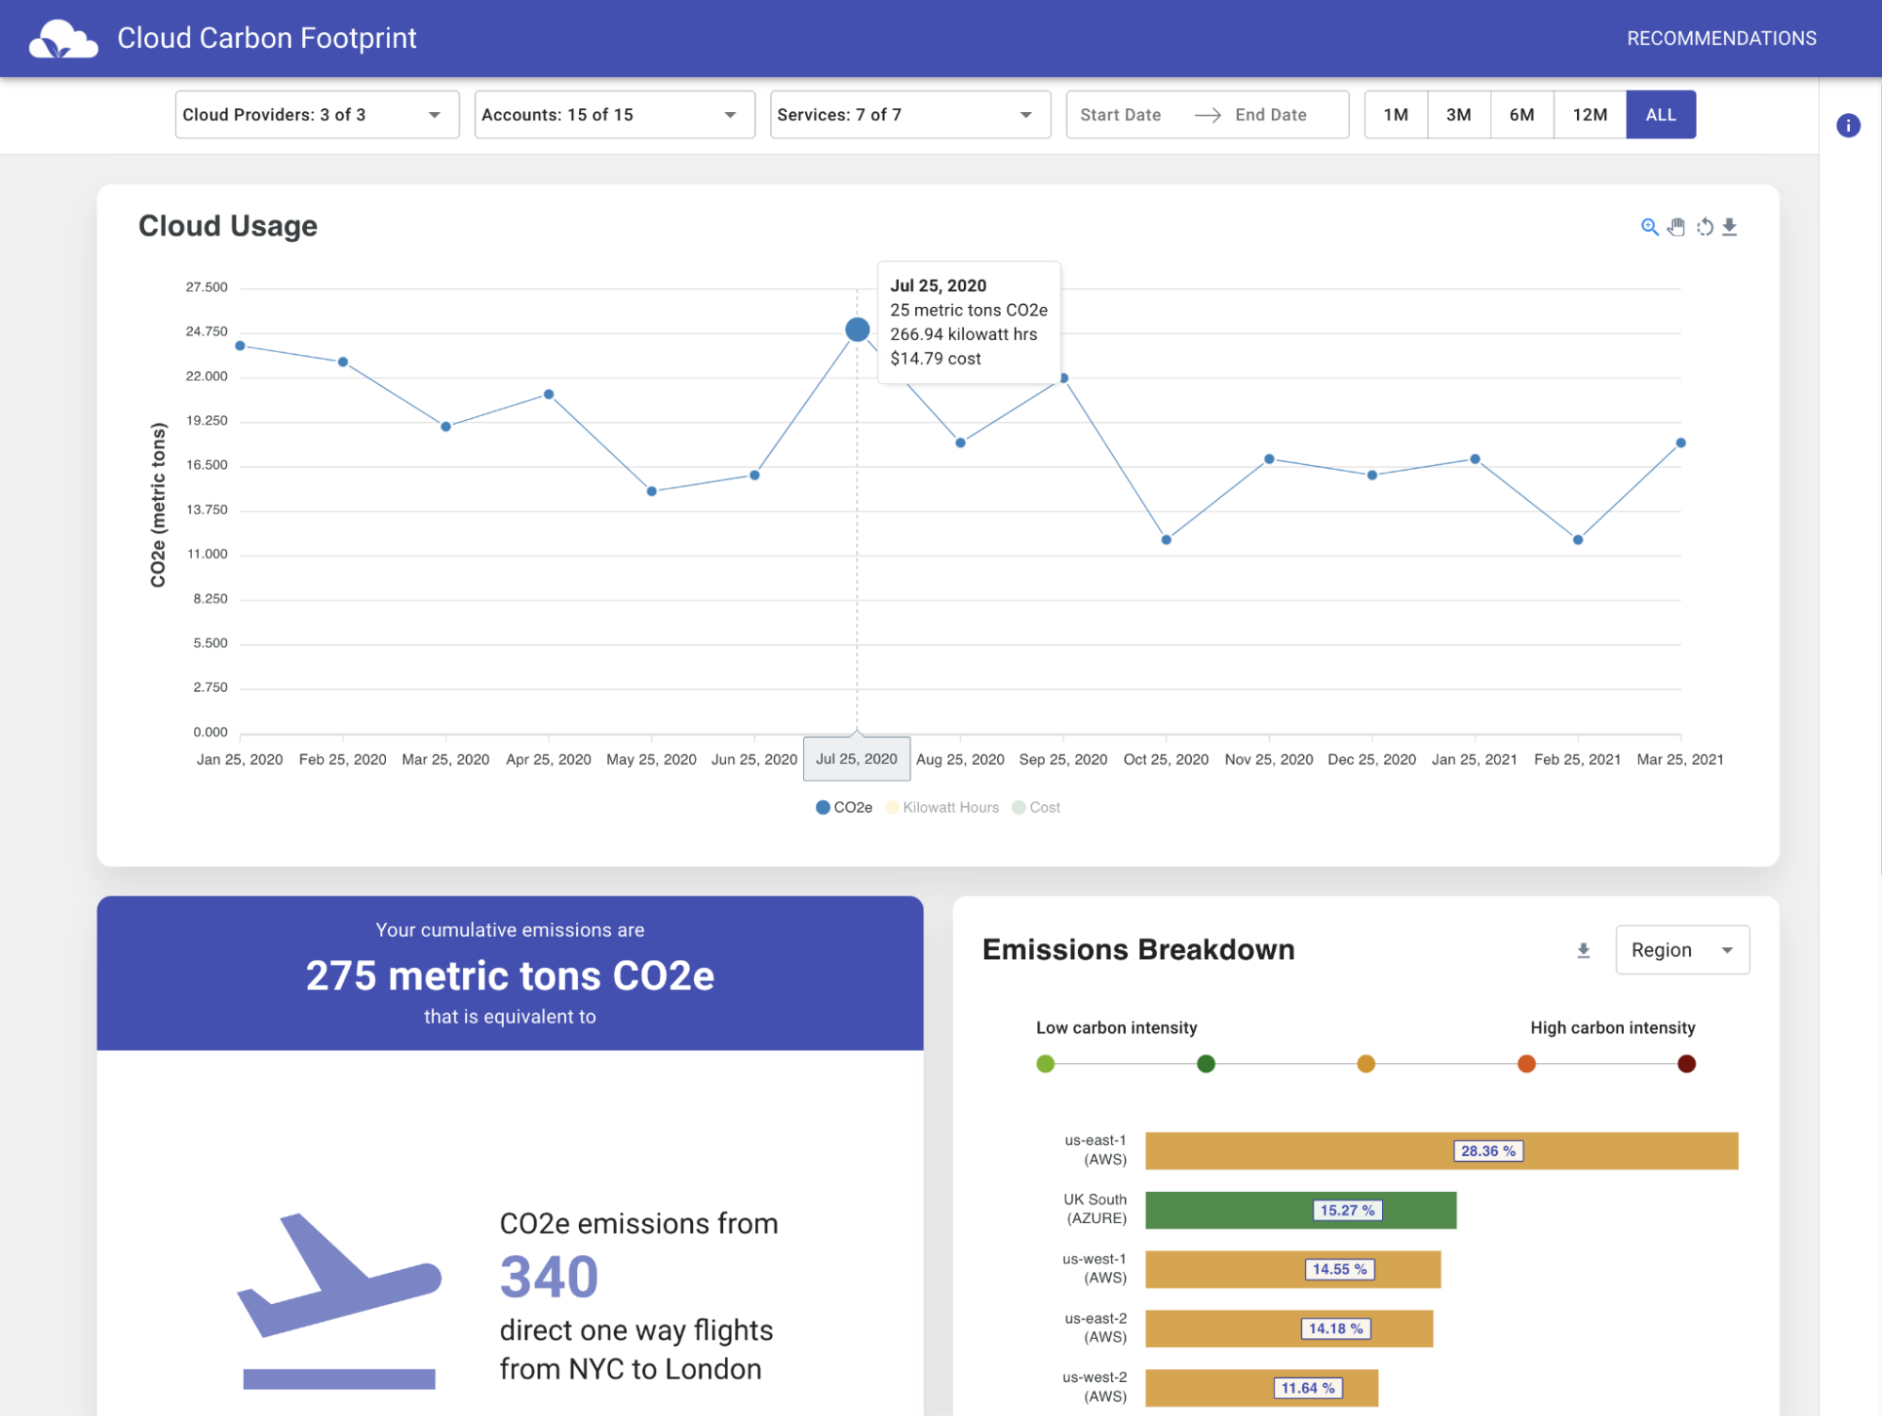Toggle the Cost series in legend
Viewport: 1882px width, 1417px height.
[1037, 807]
